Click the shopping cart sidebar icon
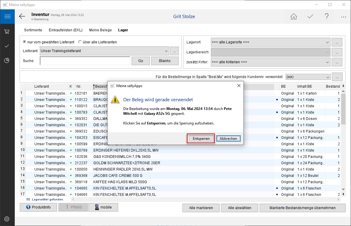Screen dimensions: 351x226 point(7,31)
